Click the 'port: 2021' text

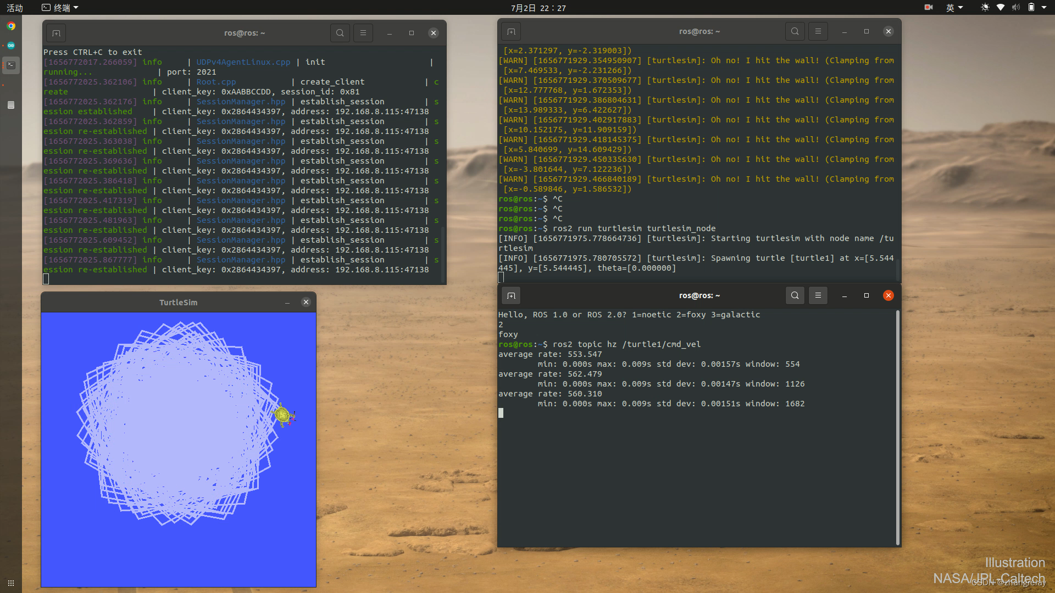point(192,72)
